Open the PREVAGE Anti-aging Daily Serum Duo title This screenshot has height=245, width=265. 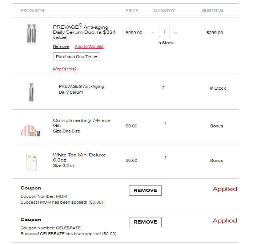point(84,32)
